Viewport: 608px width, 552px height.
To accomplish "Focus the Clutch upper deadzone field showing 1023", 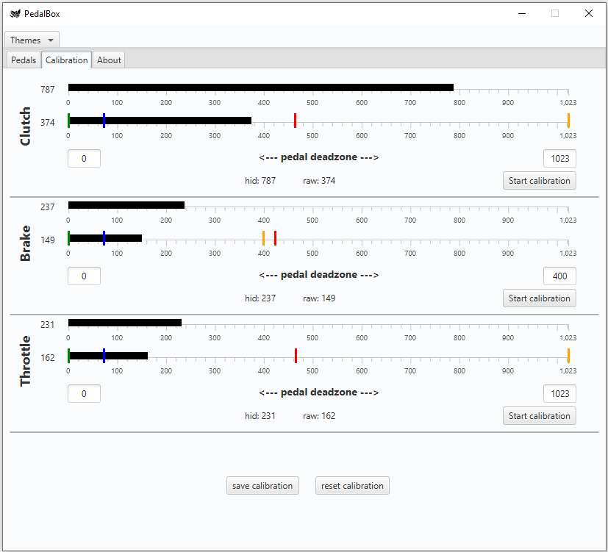I will tap(559, 159).
